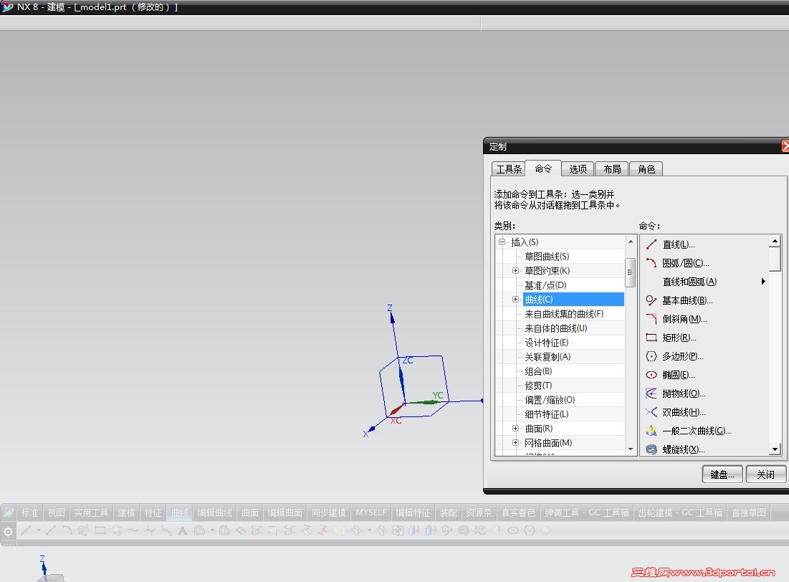
Task: Open the MYSELF toolbar tab
Action: pos(371,512)
